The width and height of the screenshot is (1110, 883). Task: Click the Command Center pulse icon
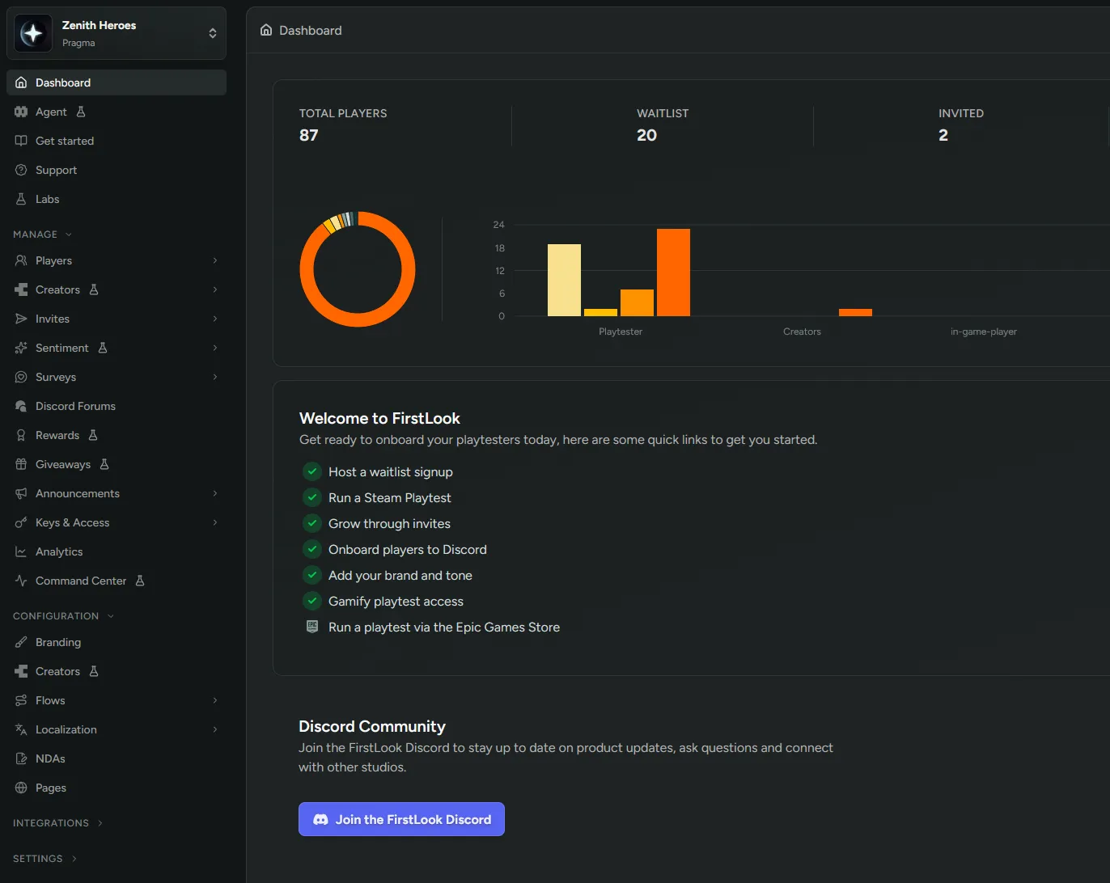21,581
